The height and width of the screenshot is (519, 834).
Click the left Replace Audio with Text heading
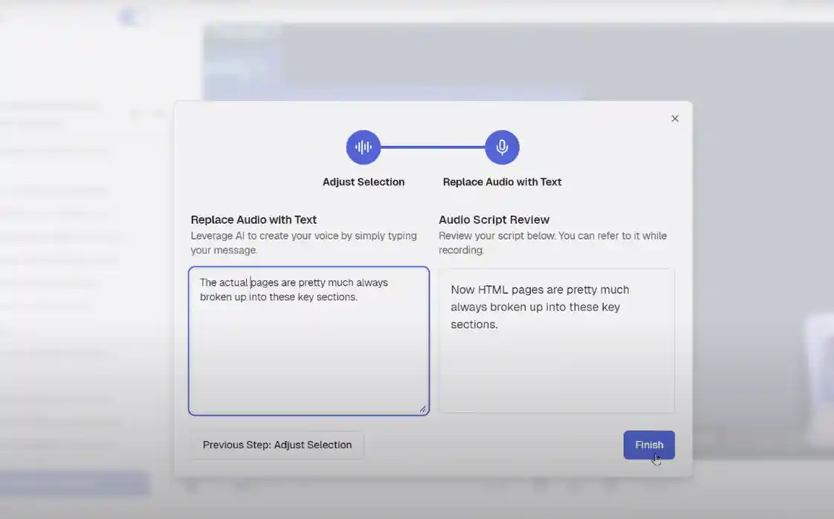coord(254,220)
